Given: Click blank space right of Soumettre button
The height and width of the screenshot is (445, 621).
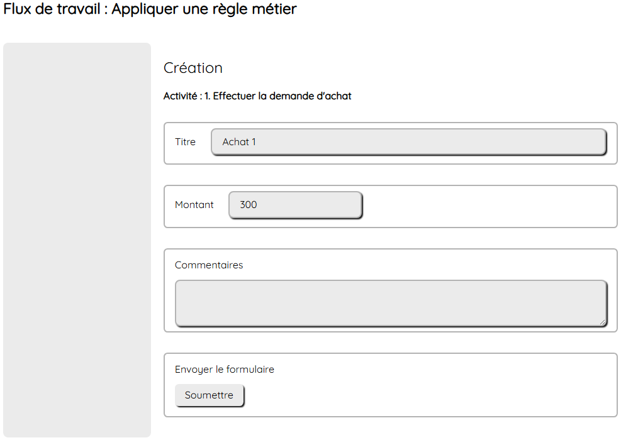Looking at the screenshot, I should (x=428, y=396).
